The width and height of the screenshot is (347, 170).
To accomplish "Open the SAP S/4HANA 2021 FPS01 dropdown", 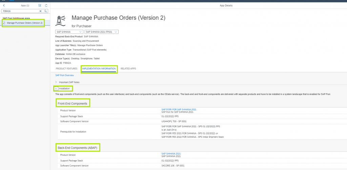I will [x=102, y=32].
